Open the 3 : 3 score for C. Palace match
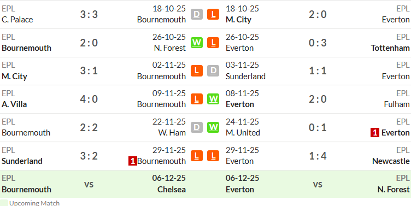The image size is (411, 206). 89,14
